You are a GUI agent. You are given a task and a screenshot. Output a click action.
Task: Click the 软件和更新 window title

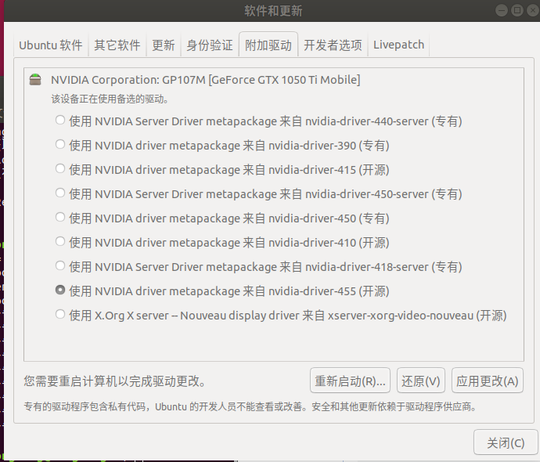[x=273, y=11]
